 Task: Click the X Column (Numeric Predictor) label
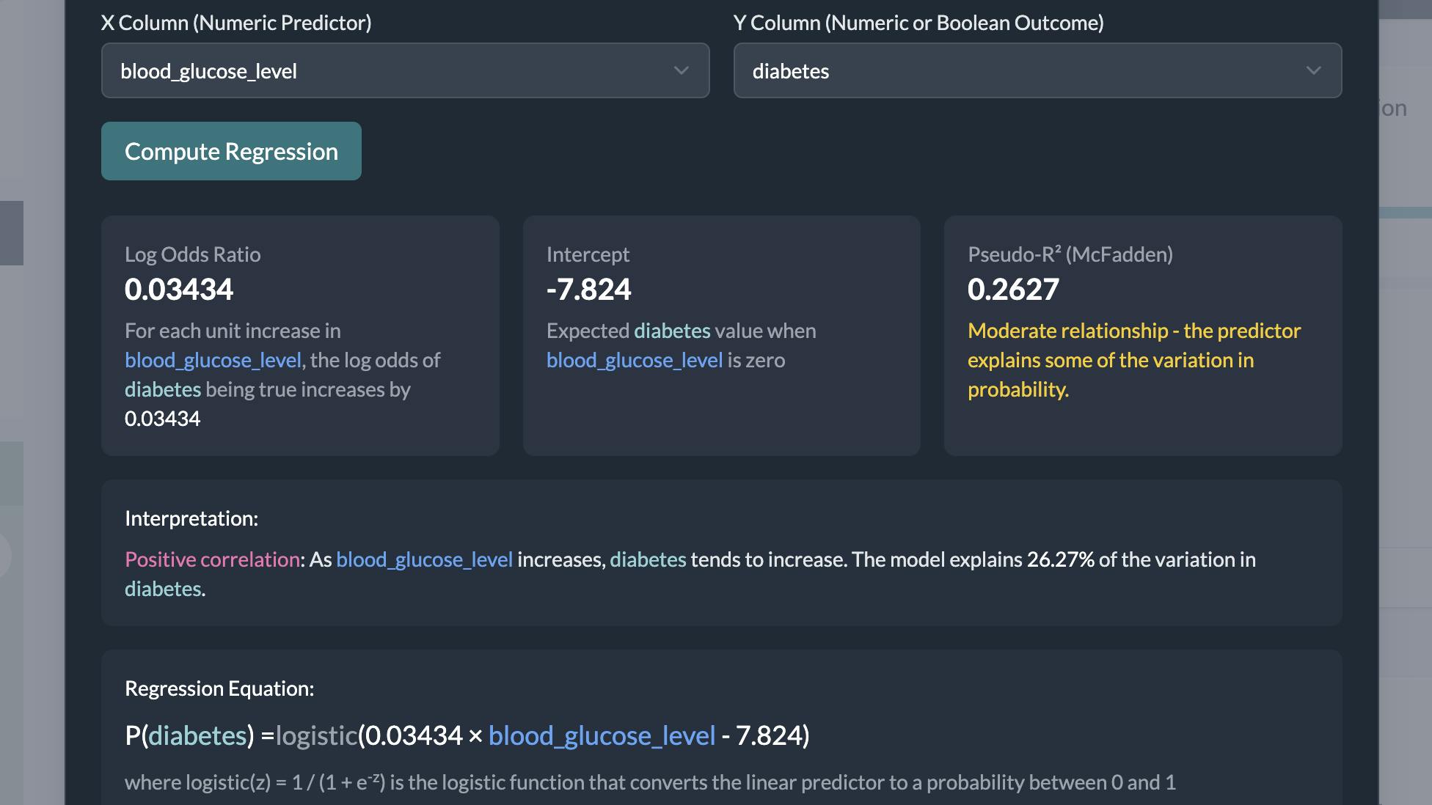236,23
